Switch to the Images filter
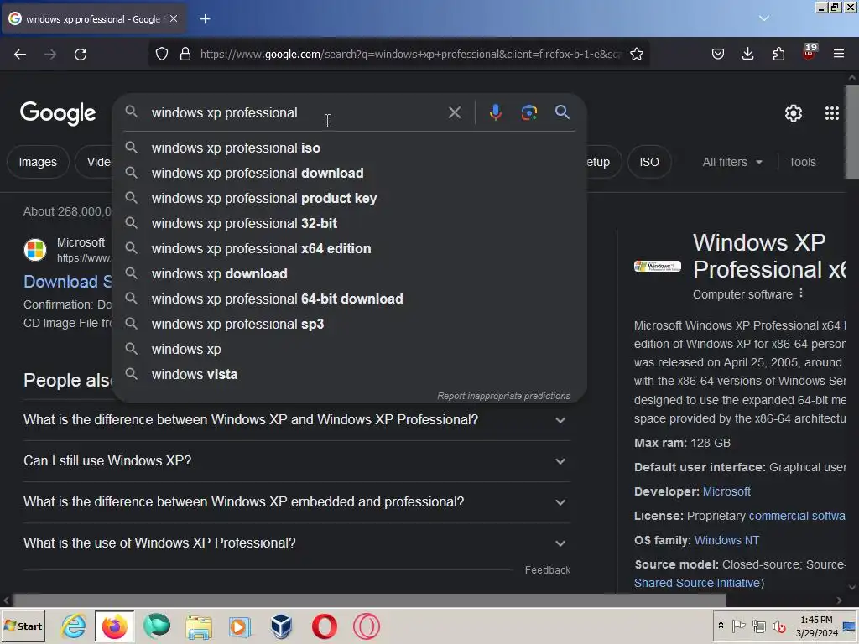 pos(38,162)
